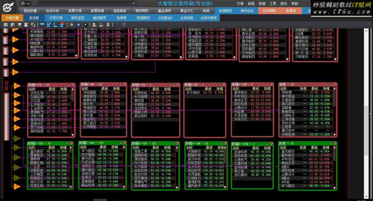Viewport: 373px width, 201px height.
Task: Open dropdown on 涨速 - 30 red panel
Action: coord(331,85)
